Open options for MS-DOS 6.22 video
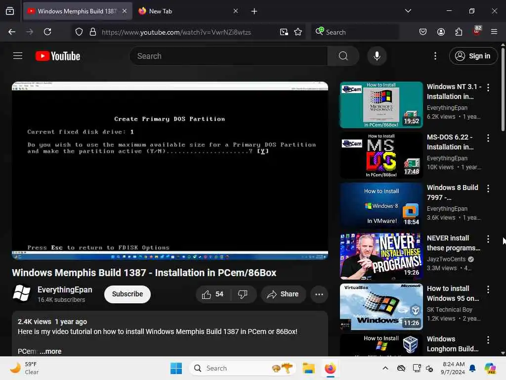Viewport: 506px width, 380px height. [x=488, y=138]
